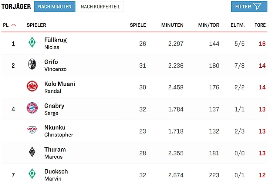Click the RB Leipzig logo beside Nkunku
Viewport: 270px width, 185px height.
point(32,131)
